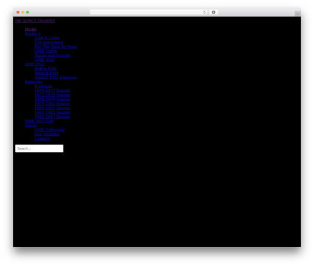
Task: Open the Danny's menu link
Action: pos(33,33)
